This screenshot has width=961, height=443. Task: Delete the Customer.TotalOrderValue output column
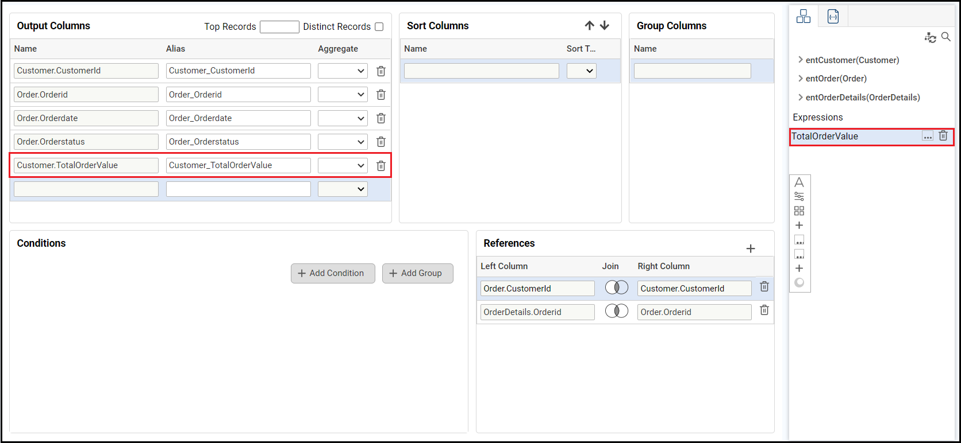click(380, 166)
